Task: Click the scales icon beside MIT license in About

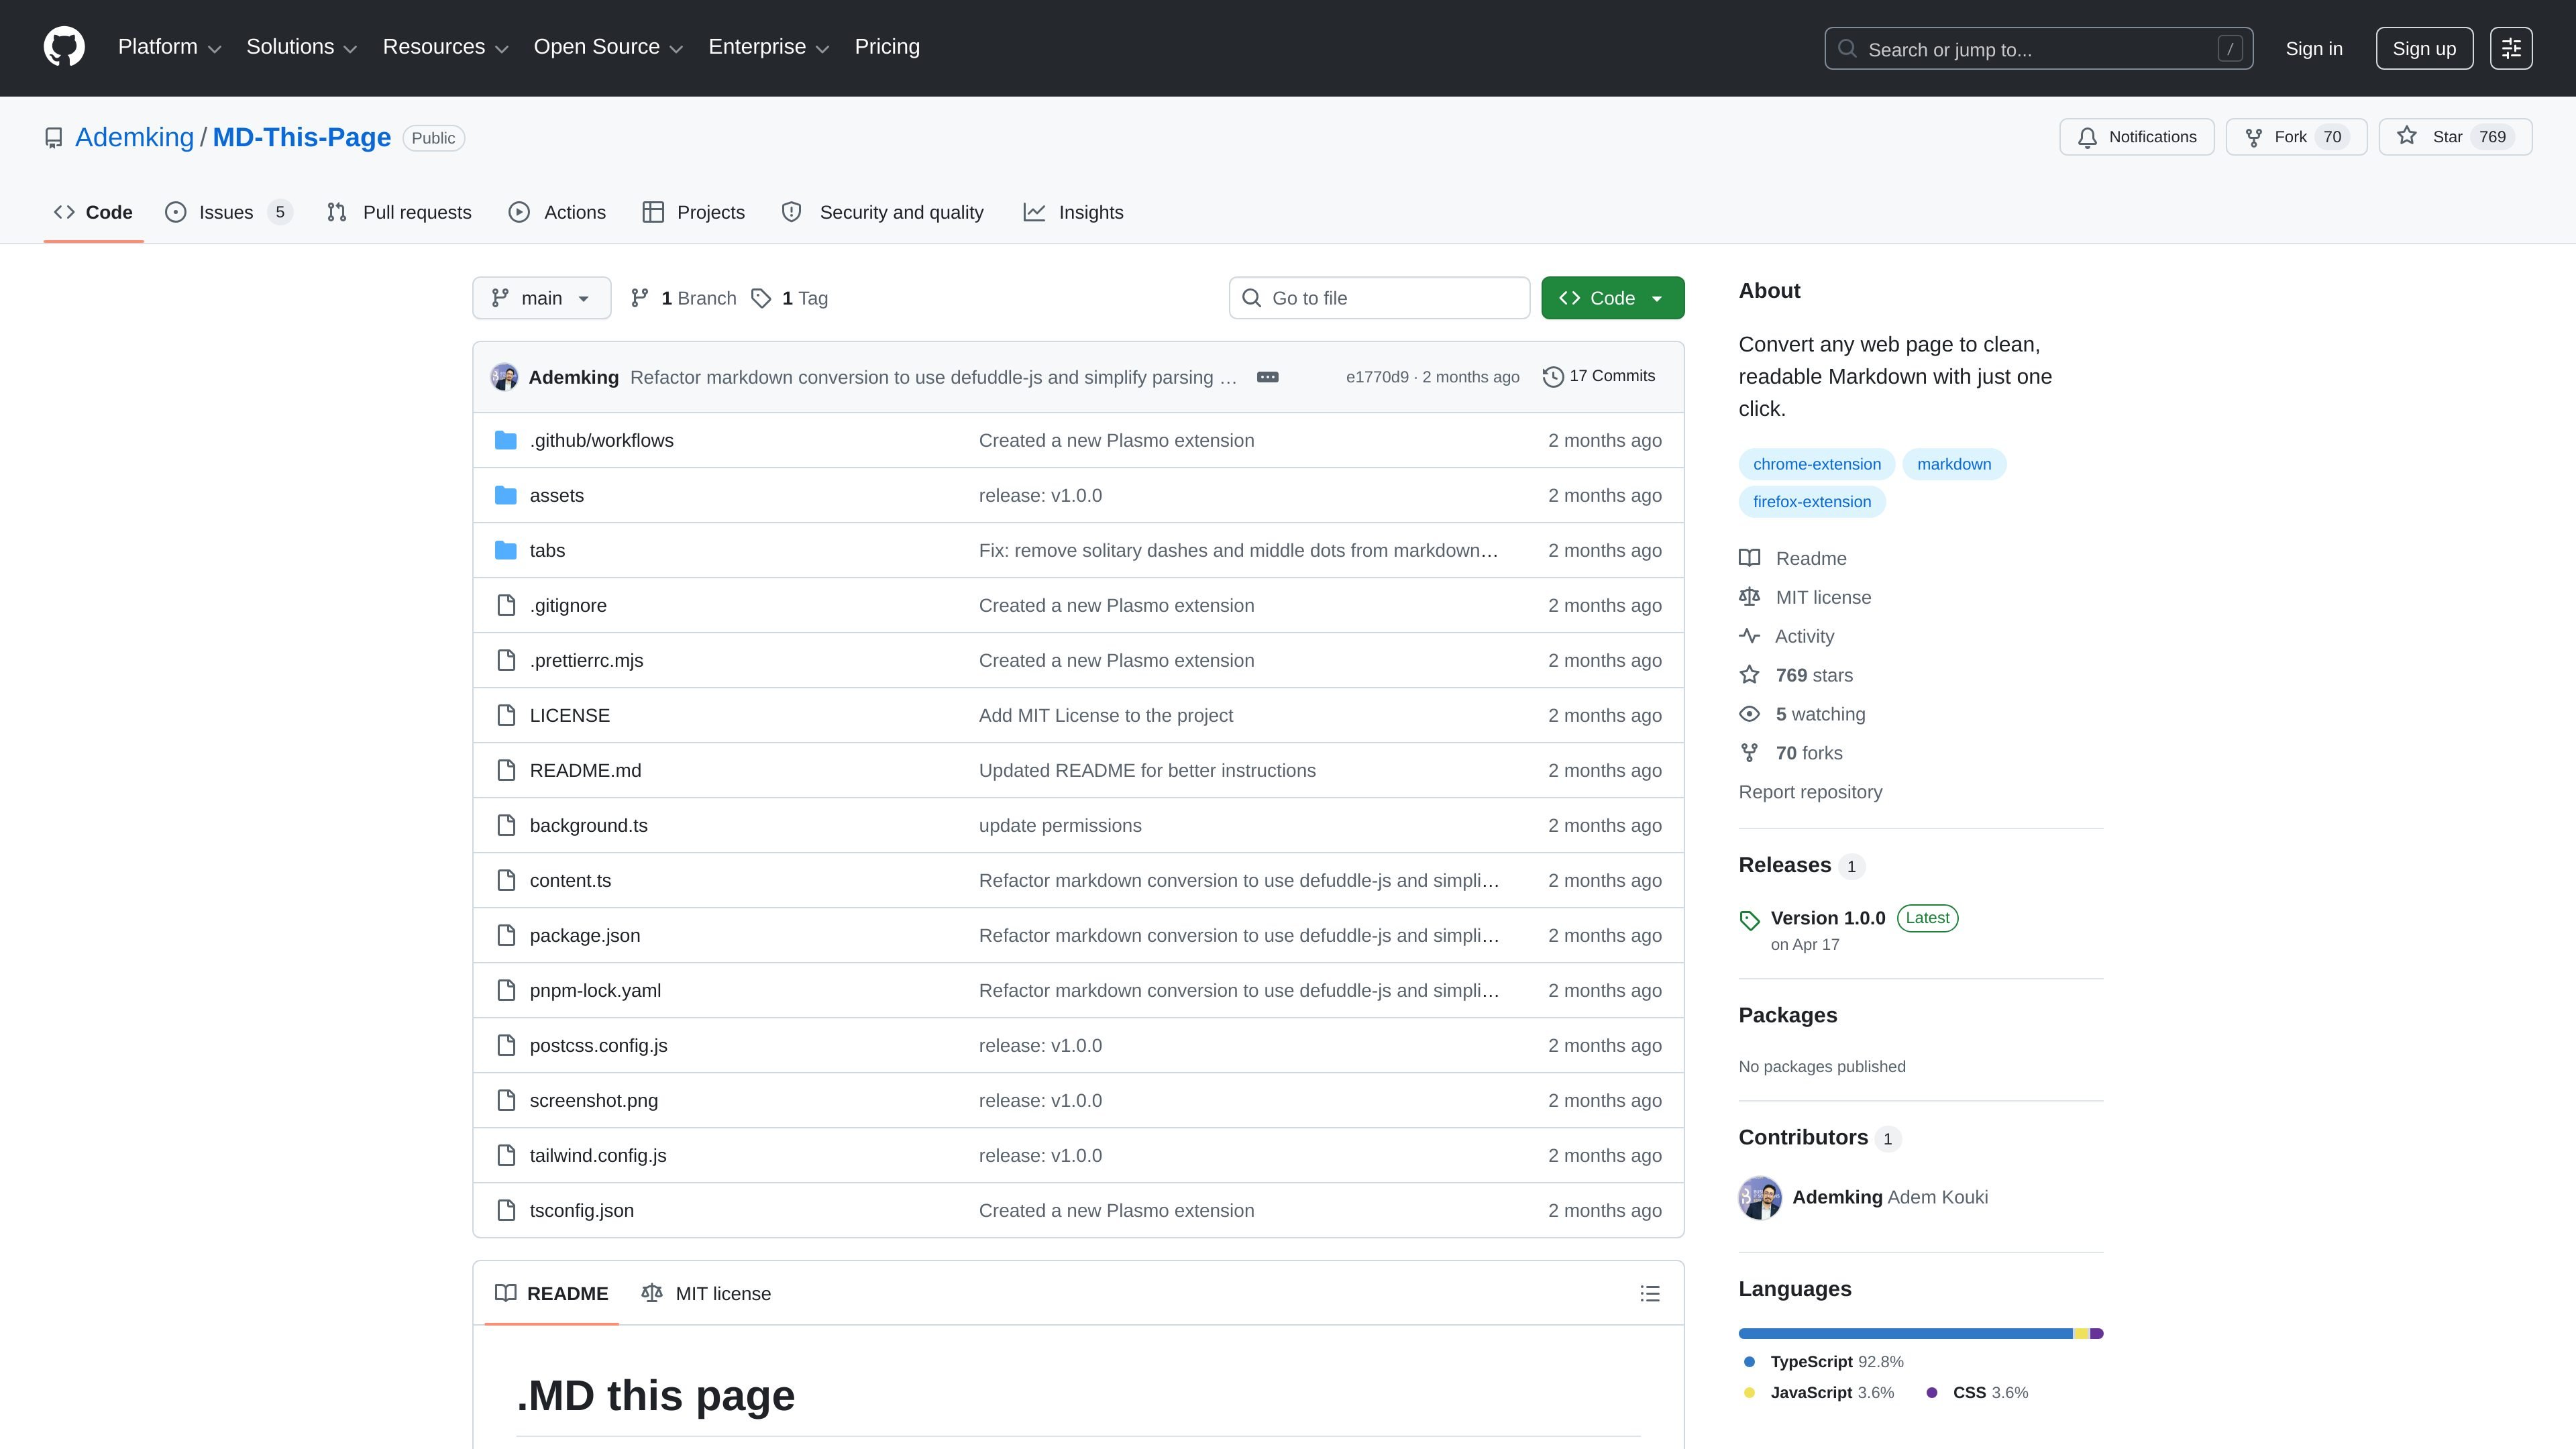Action: click(x=1749, y=597)
